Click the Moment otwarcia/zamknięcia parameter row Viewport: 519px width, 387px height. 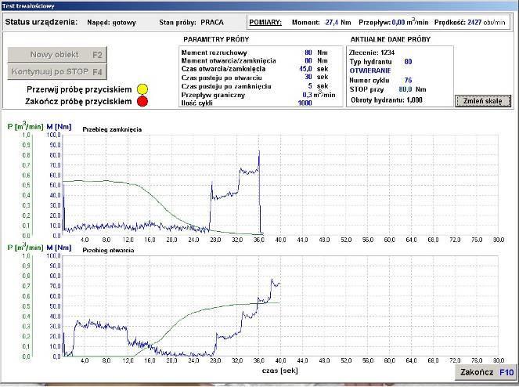tap(254, 60)
